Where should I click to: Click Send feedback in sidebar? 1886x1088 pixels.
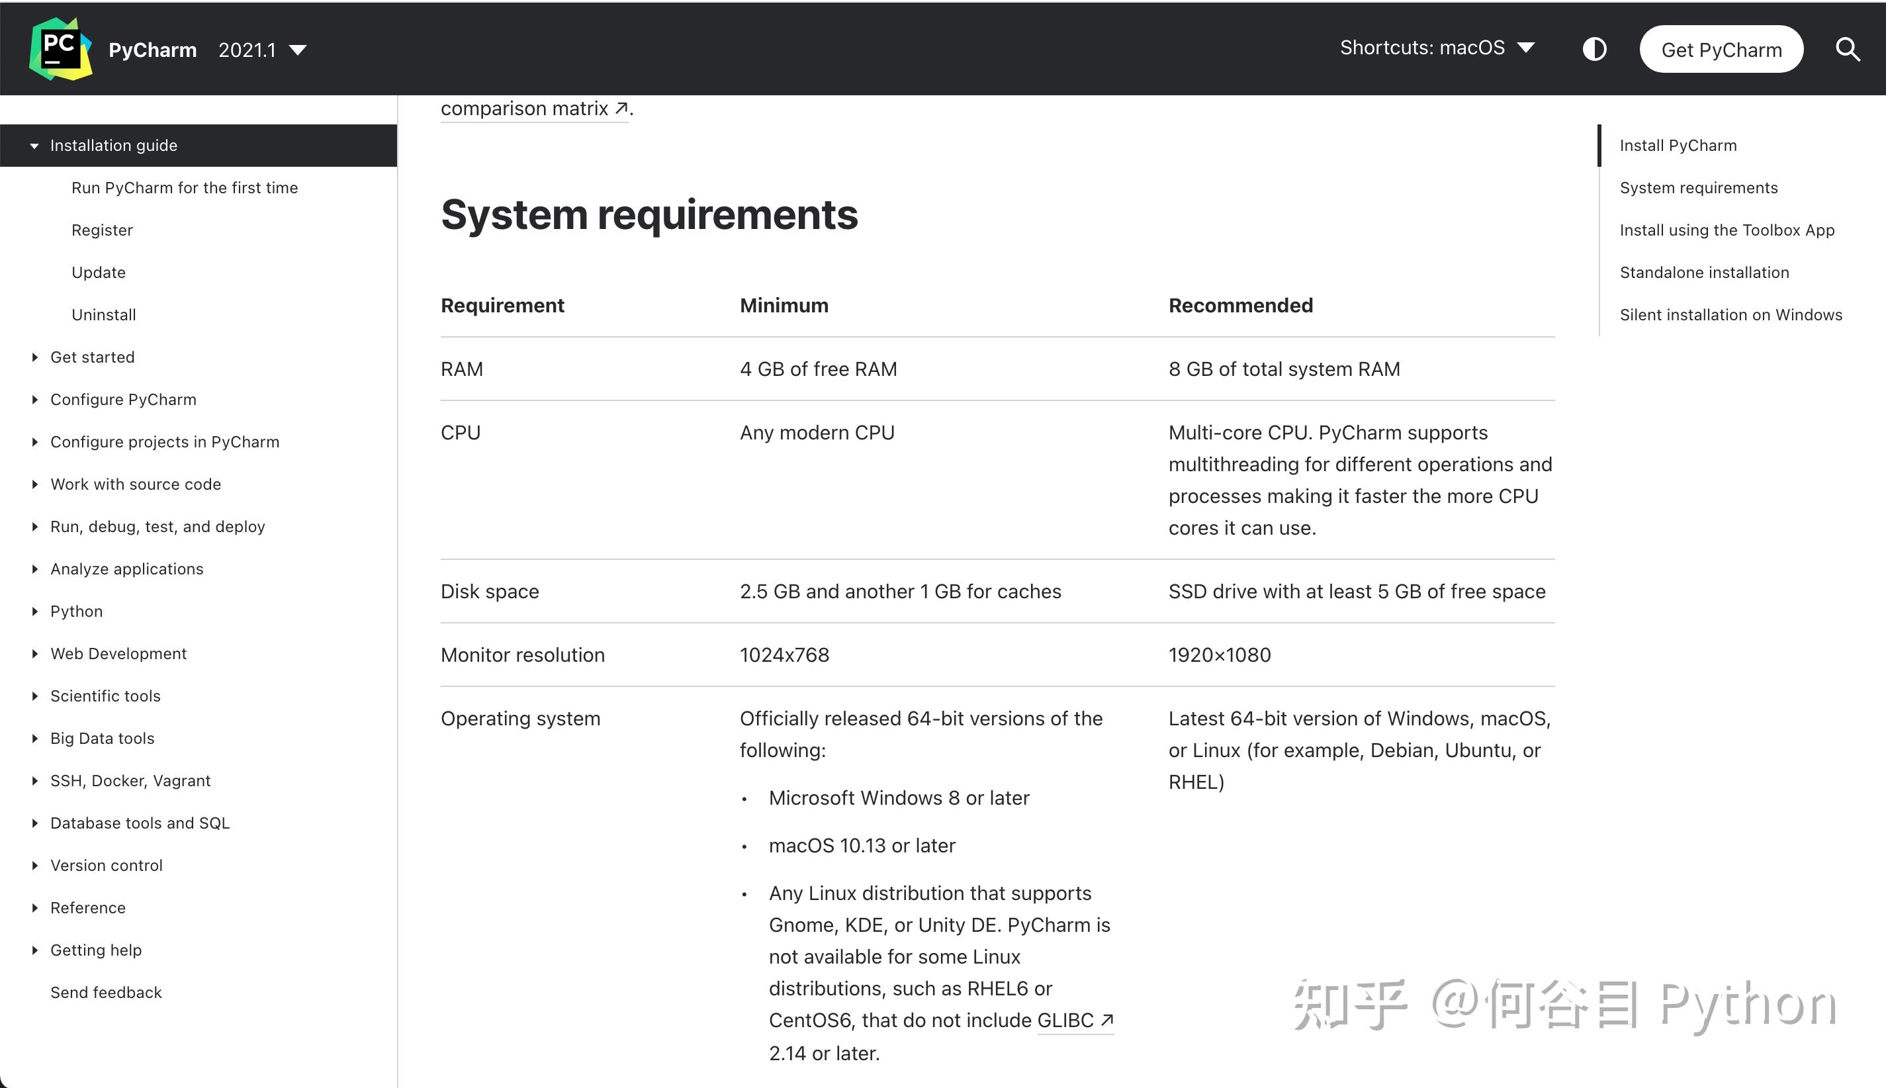click(106, 992)
